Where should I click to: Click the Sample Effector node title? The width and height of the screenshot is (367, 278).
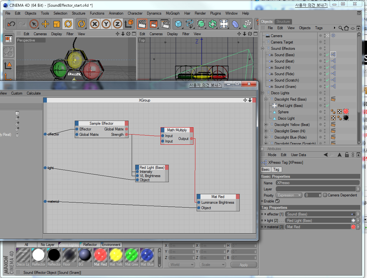click(x=102, y=123)
